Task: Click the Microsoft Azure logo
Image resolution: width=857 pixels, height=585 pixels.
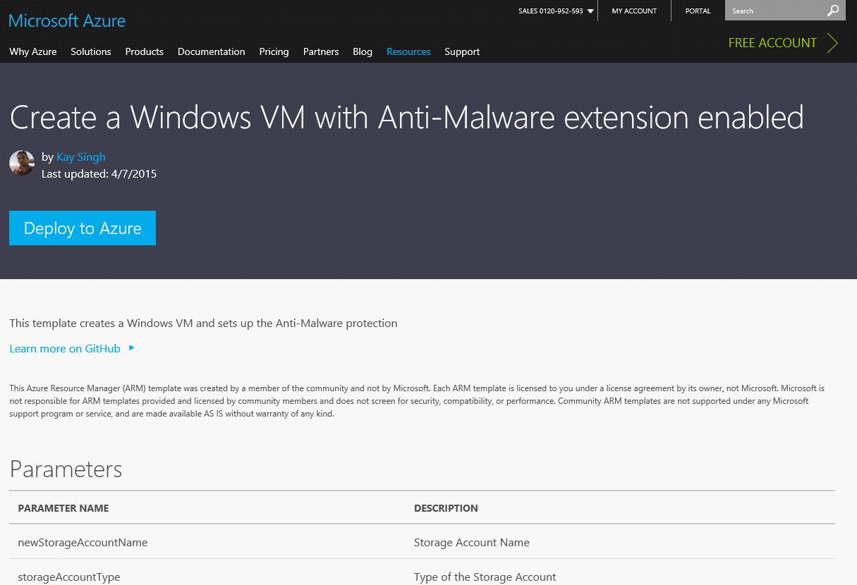Action: [67, 20]
